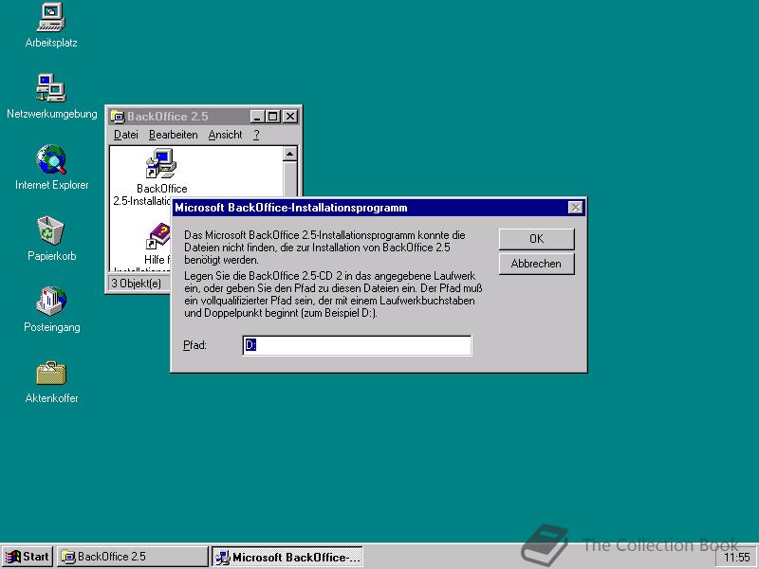This screenshot has width=759, height=569.
Task: Click the Pfad input field
Action: (357, 345)
